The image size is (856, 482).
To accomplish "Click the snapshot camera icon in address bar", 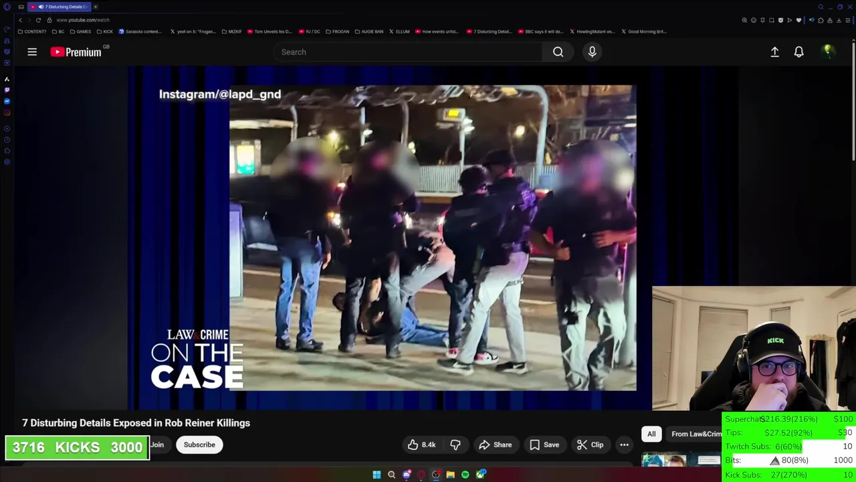I will point(771,20).
